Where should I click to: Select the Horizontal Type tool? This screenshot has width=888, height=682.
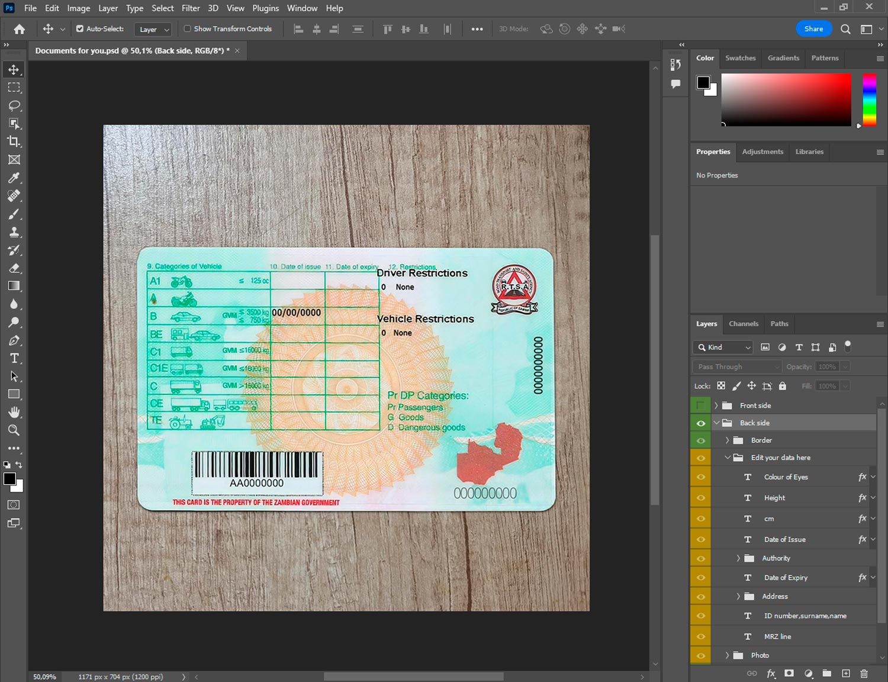[14, 358]
